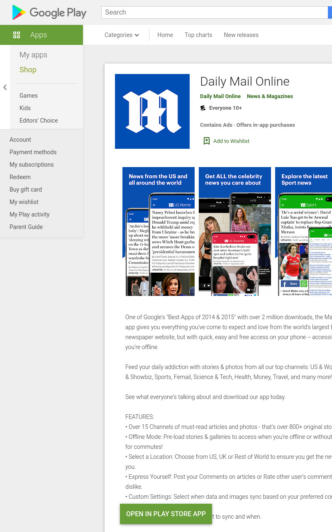332x532 pixels.
Task: Open New releases tab
Action: coord(241,35)
